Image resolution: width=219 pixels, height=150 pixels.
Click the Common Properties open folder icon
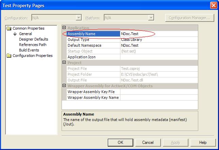(x=9, y=28)
